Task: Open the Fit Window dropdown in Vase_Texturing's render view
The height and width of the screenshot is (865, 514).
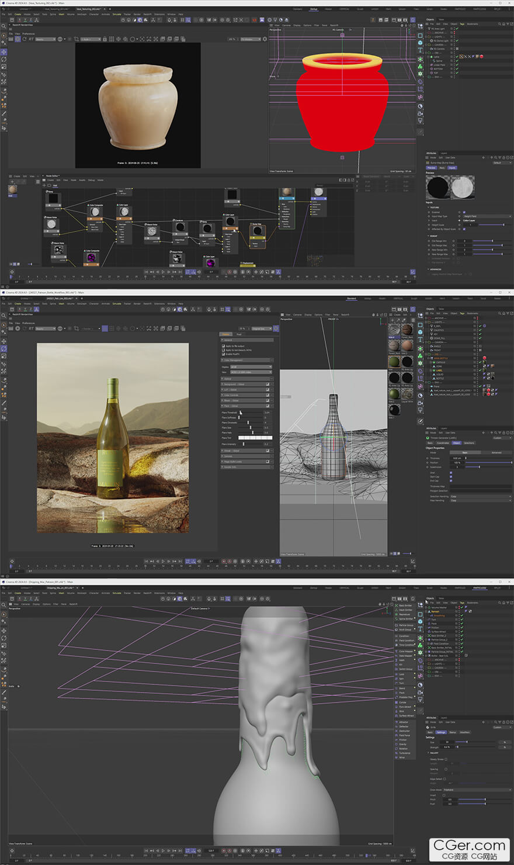Action: tap(251, 39)
